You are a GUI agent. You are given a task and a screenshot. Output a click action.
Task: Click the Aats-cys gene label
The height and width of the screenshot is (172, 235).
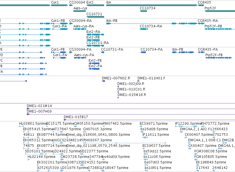click(80, 8)
